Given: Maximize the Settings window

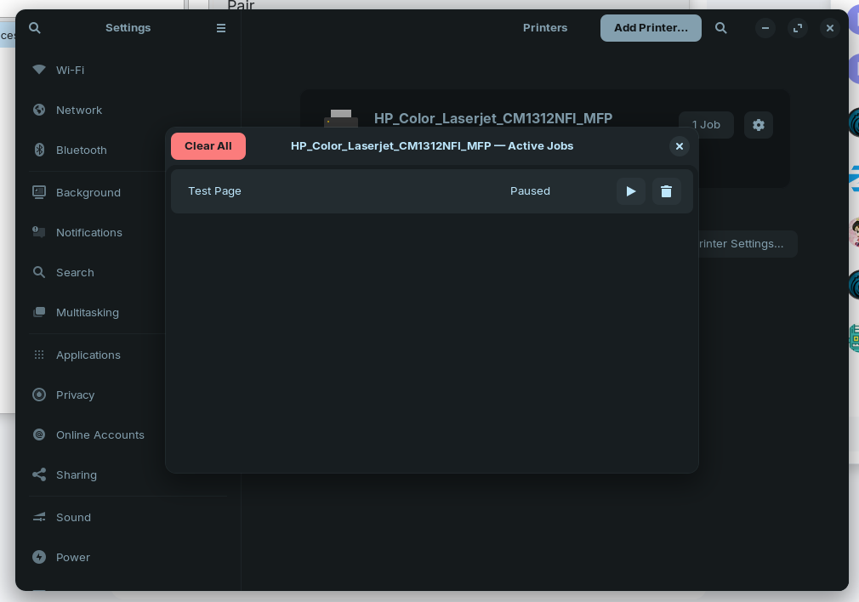Looking at the screenshot, I should (x=798, y=28).
